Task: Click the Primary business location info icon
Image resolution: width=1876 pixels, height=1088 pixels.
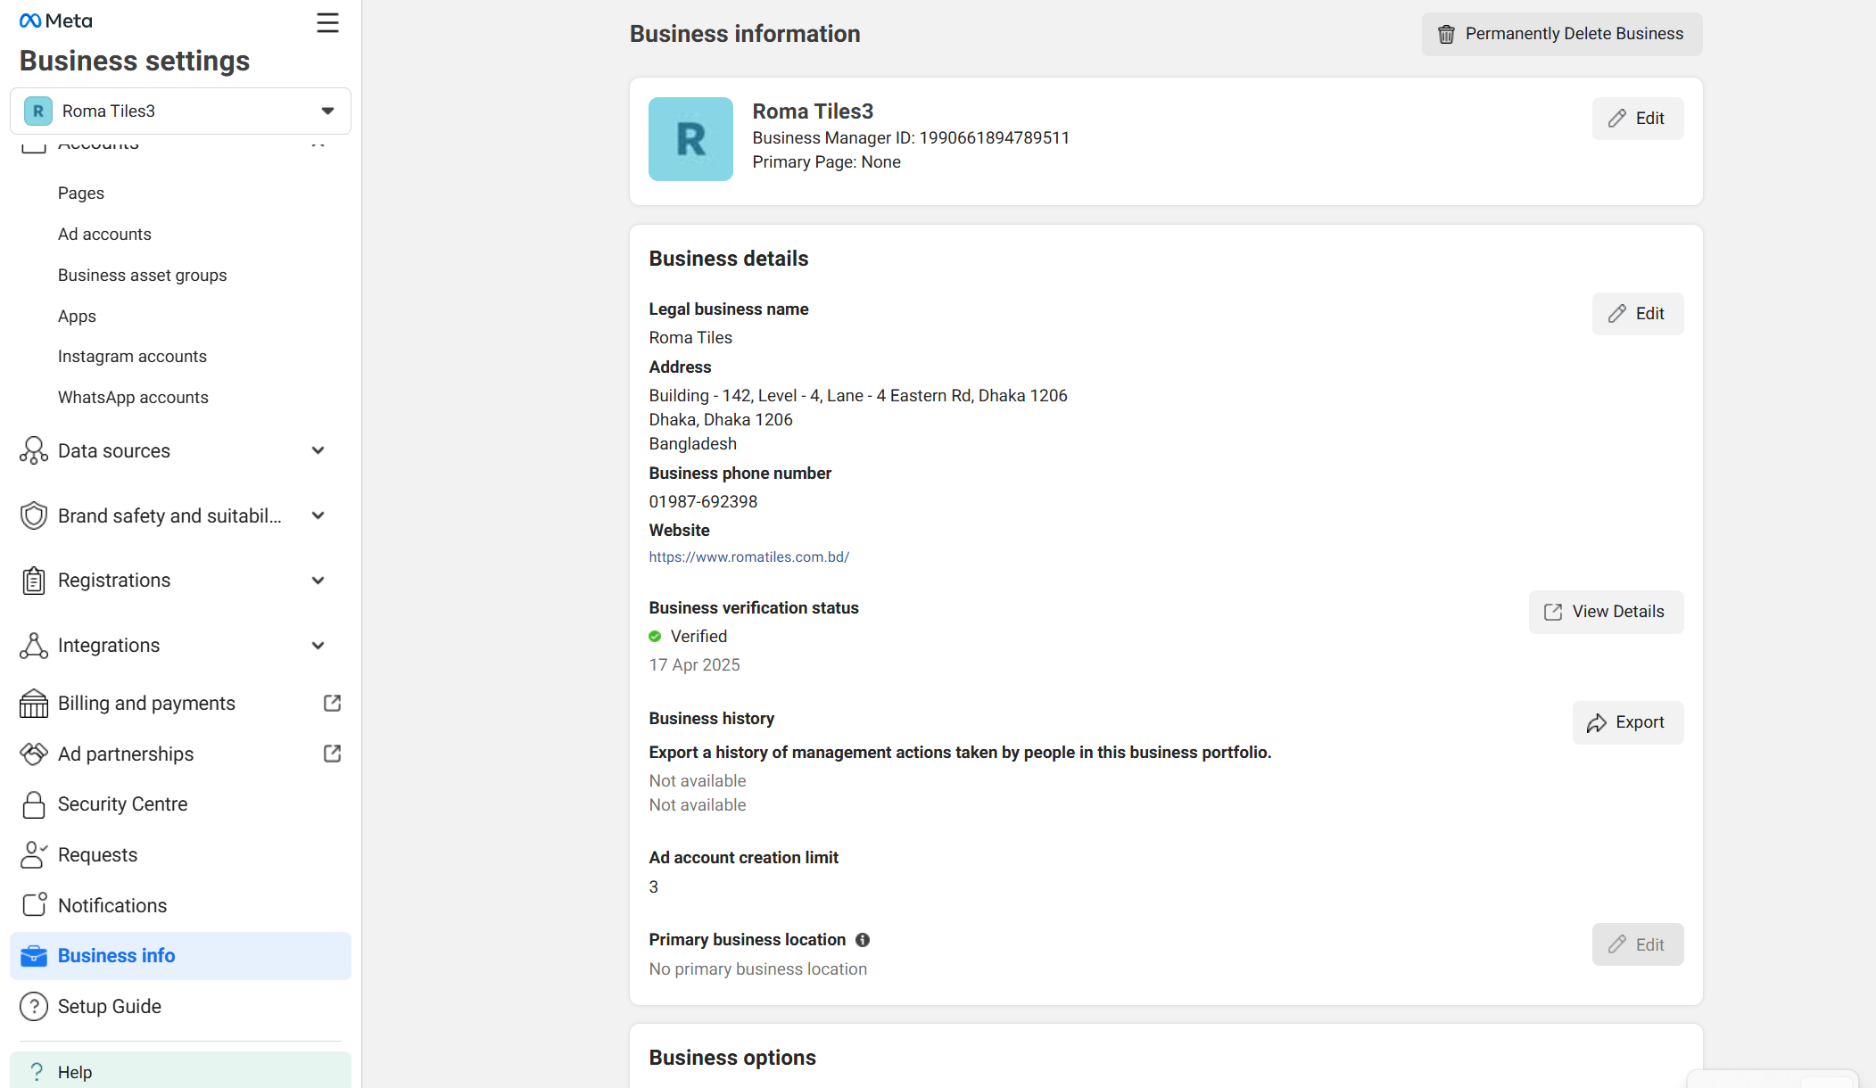Action: point(863,940)
